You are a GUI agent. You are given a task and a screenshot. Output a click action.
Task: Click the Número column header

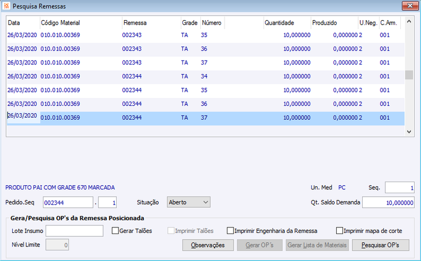(x=212, y=23)
